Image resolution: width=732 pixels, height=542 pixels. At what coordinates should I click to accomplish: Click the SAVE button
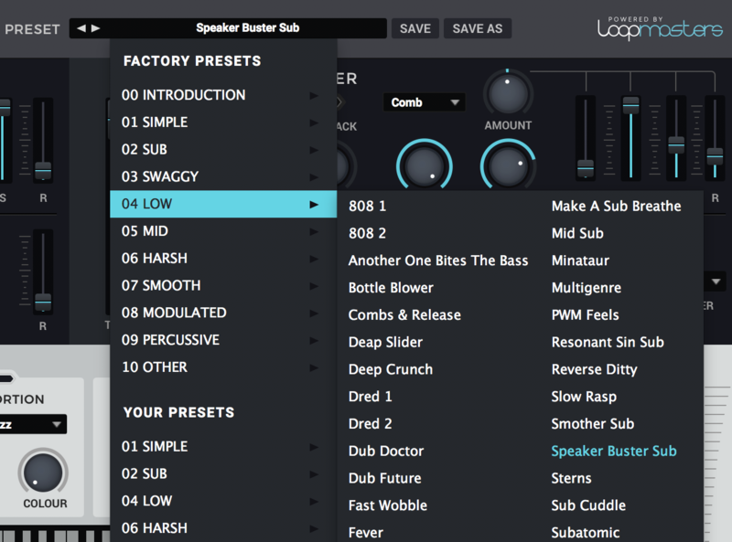[x=414, y=28]
